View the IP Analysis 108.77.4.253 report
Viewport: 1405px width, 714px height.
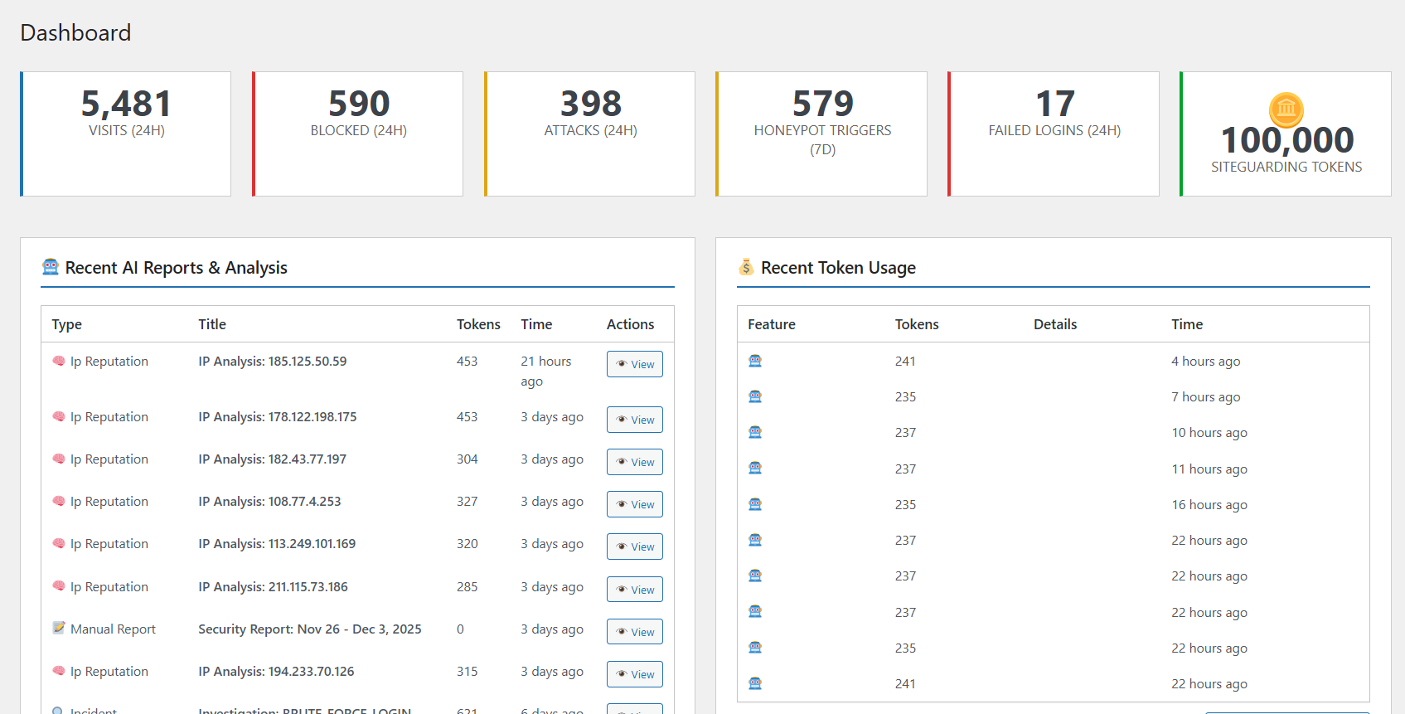click(x=634, y=504)
